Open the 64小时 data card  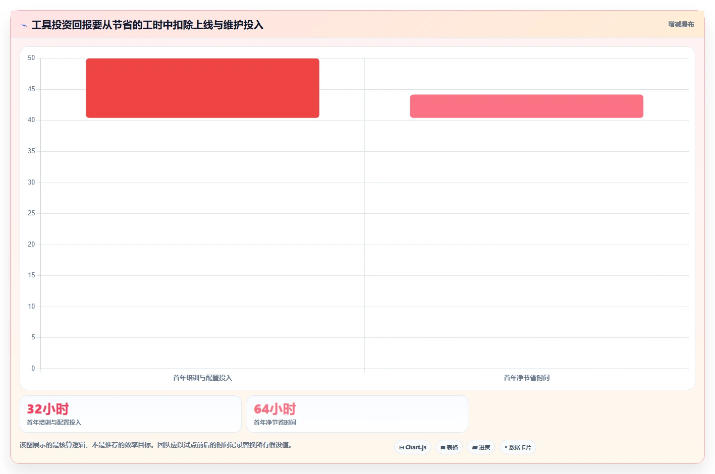click(357, 414)
